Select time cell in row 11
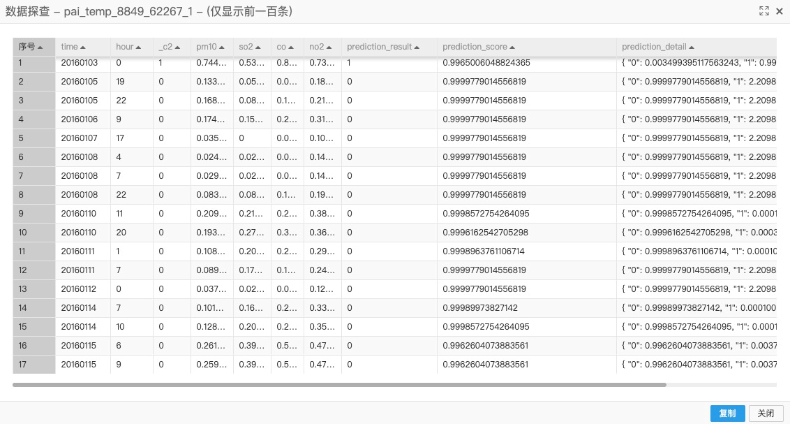The width and height of the screenshot is (790, 424). pyautogui.click(x=82, y=251)
